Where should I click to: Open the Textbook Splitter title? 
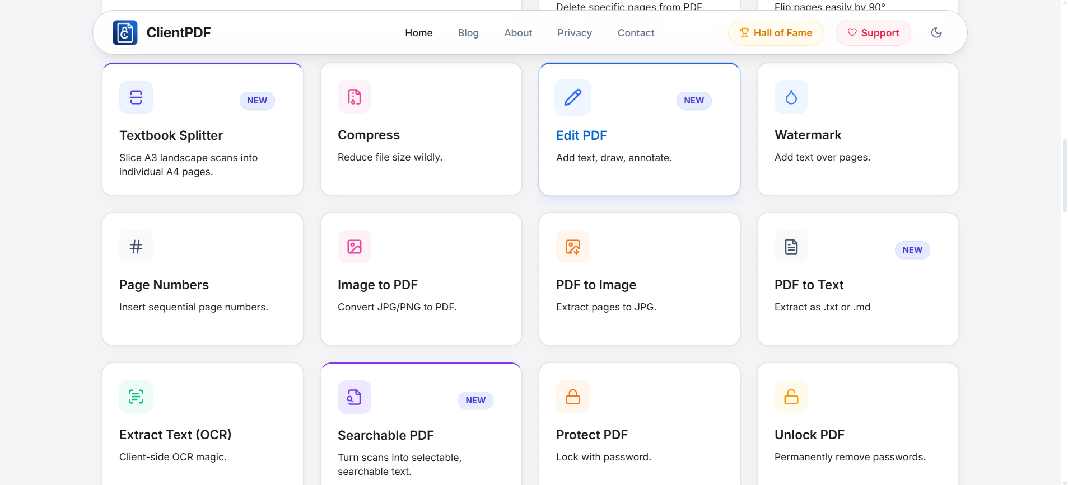click(171, 135)
